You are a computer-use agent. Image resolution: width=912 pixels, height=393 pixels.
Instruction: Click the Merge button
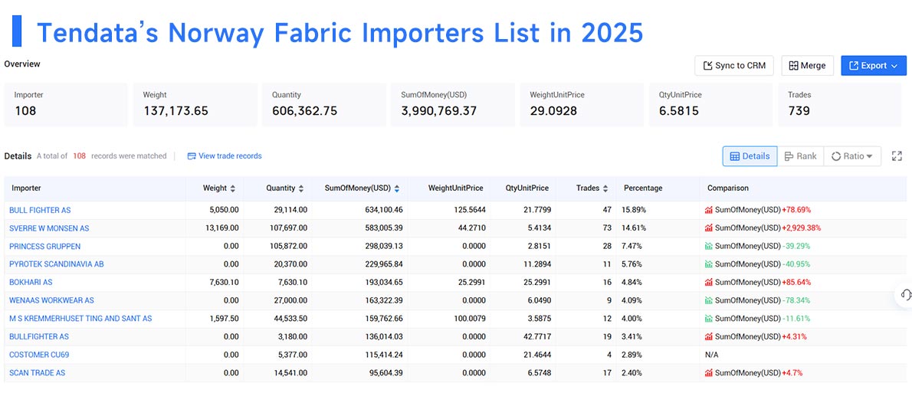(807, 66)
